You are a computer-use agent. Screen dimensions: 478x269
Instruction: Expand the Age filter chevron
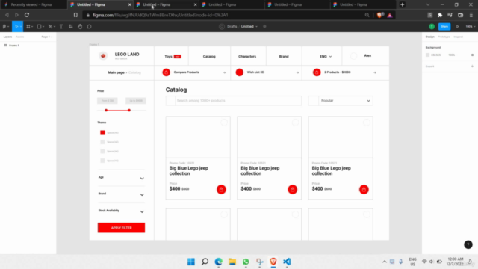coord(142,178)
